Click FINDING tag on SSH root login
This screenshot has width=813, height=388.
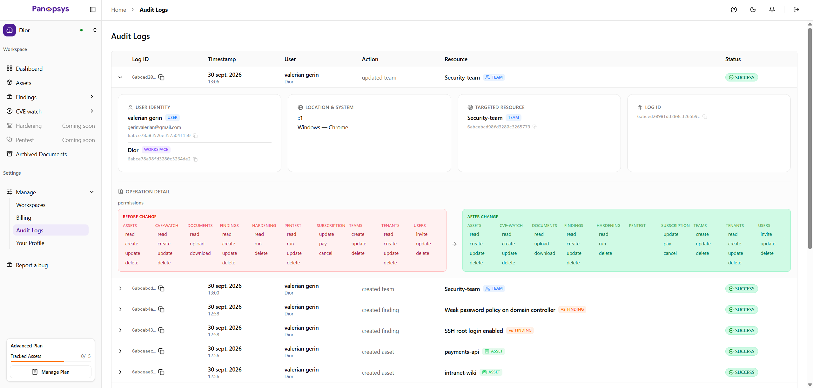point(520,330)
